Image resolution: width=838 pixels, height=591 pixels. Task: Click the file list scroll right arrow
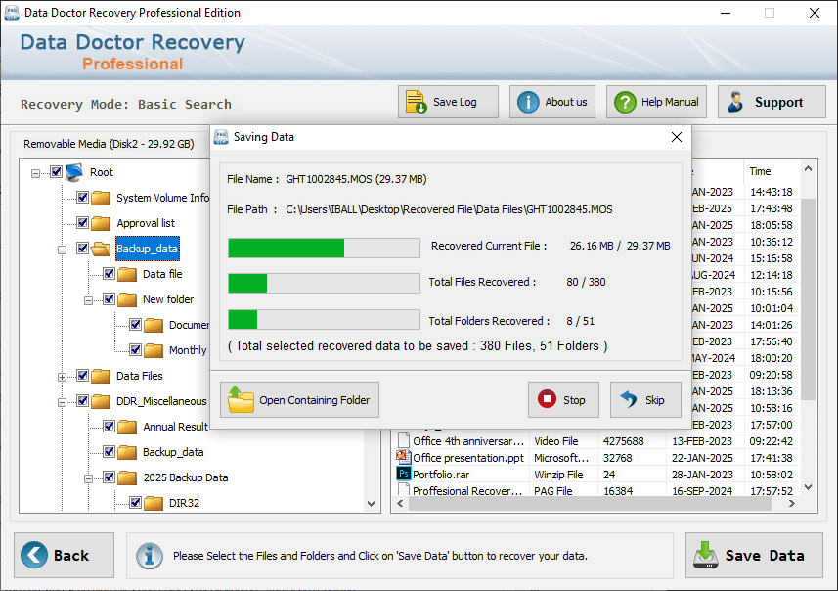point(791,504)
